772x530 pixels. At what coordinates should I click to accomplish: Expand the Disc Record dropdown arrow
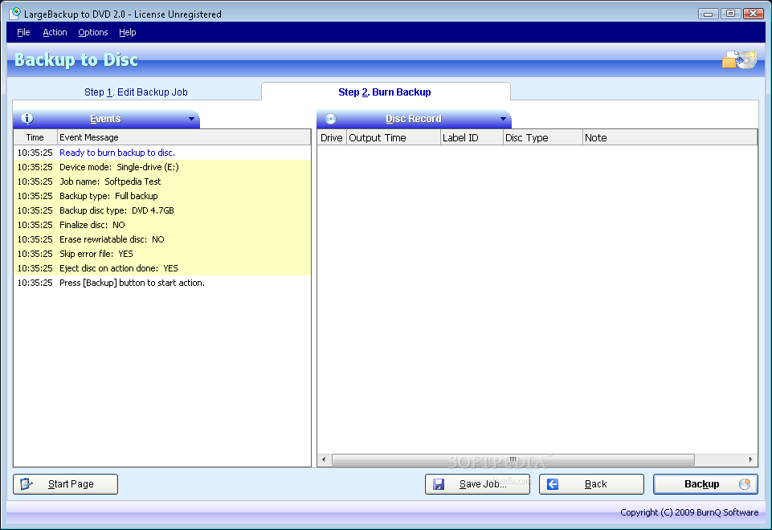tap(503, 119)
